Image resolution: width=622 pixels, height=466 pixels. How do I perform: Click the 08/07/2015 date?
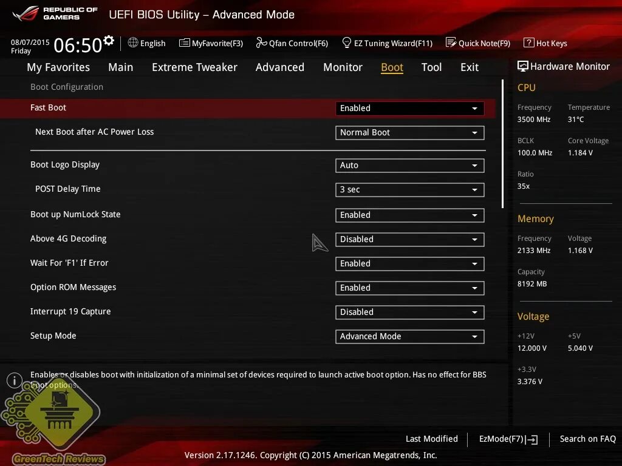tap(30, 42)
